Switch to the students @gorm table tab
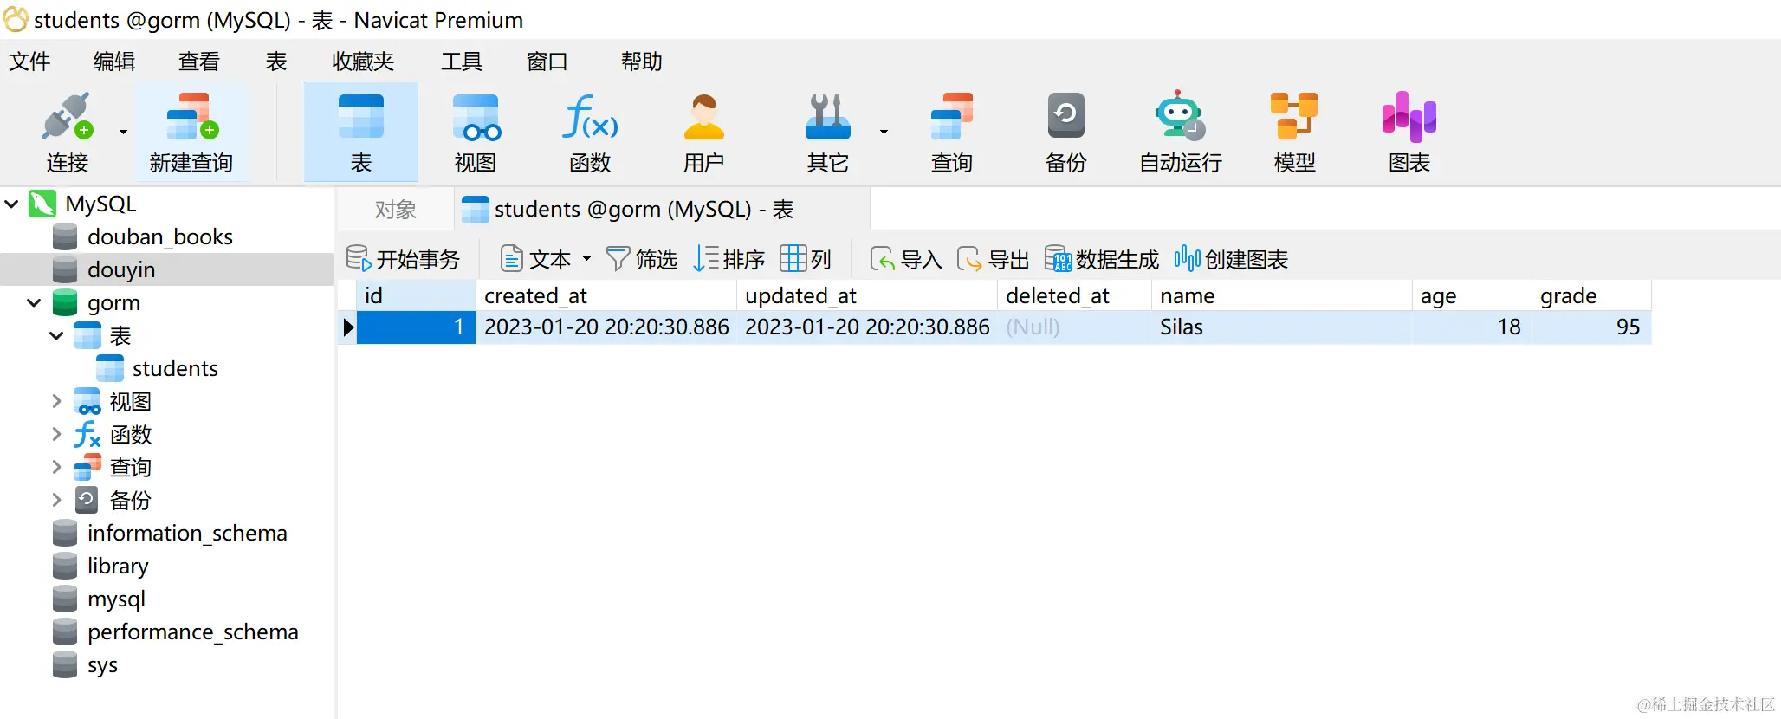The width and height of the screenshot is (1781, 719). click(x=662, y=210)
